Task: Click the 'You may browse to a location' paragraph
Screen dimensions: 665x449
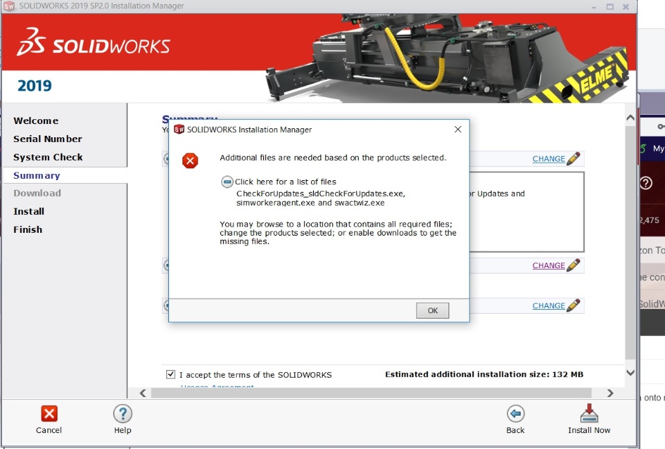Action: [338, 233]
